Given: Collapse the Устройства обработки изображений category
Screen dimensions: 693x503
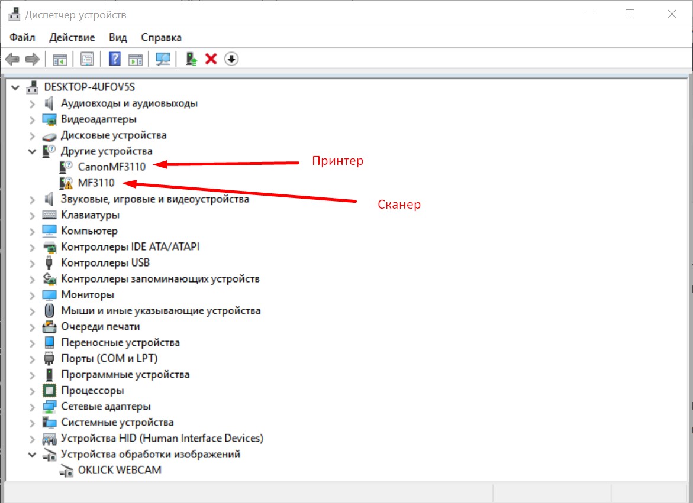Looking at the screenshot, I should (x=33, y=454).
